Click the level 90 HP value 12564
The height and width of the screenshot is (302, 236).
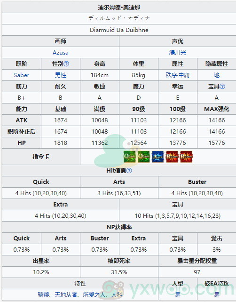coord(138,143)
